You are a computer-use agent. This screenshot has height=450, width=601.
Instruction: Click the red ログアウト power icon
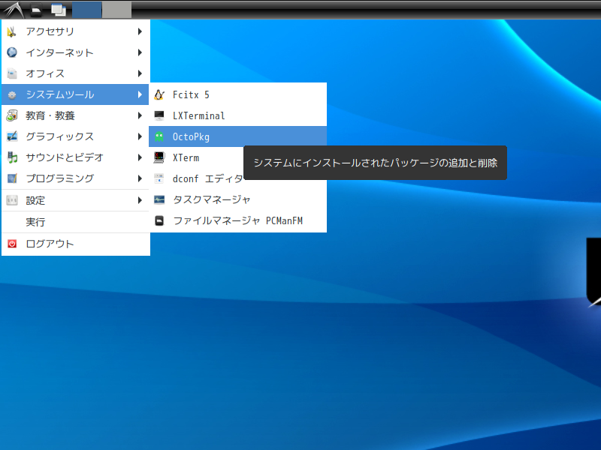(x=12, y=244)
